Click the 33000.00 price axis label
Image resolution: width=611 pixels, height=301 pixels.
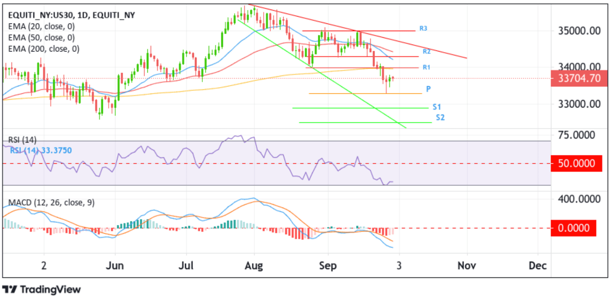[579, 104]
